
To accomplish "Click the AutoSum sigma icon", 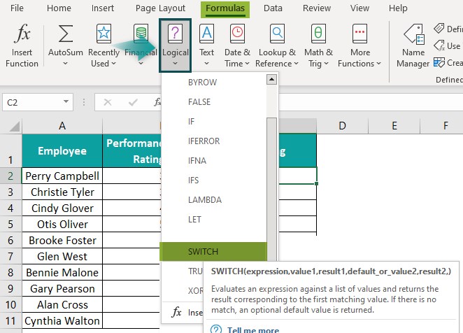I will point(66,34).
